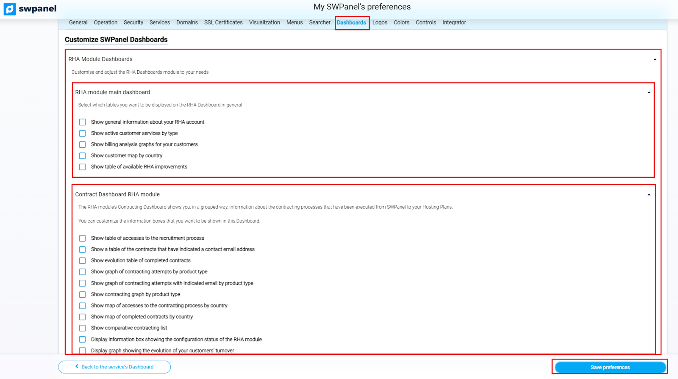Enable Show contracting graph by product type
The height and width of the screenshot is (379, 678).
(x=83, y=294)
